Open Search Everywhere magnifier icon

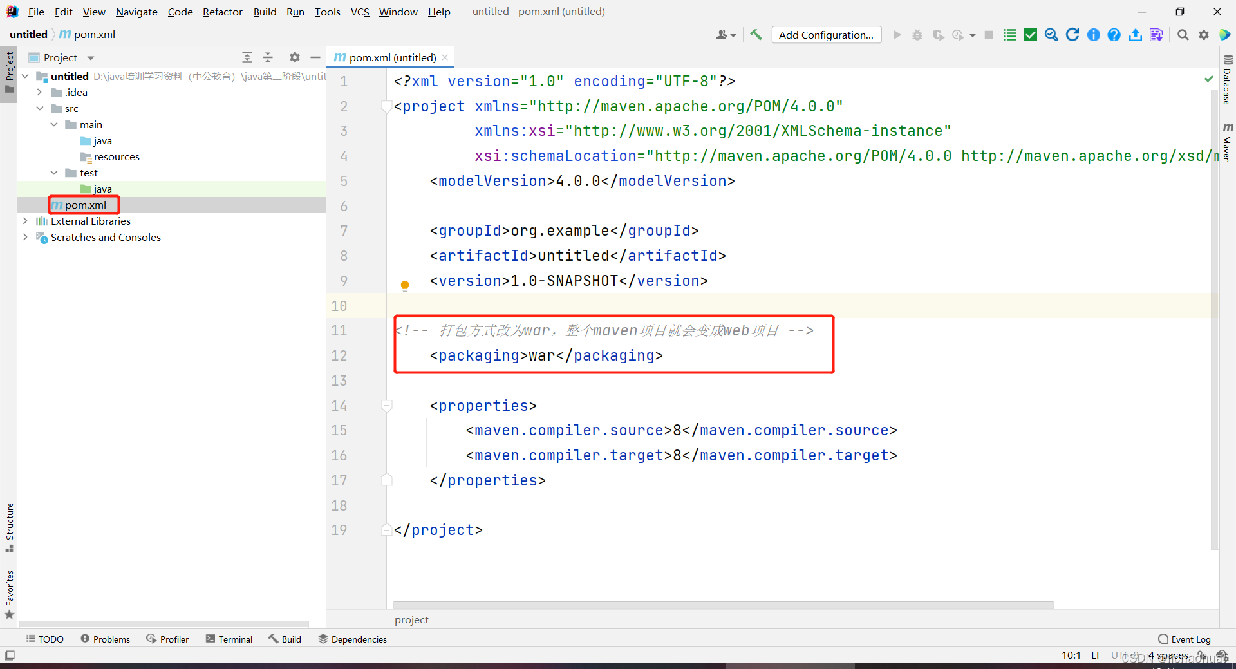1183,35
